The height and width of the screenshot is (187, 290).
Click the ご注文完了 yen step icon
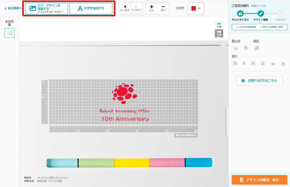click(x=281, y=13)
